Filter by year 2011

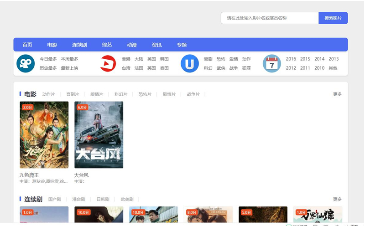click(x=305, y=68)
